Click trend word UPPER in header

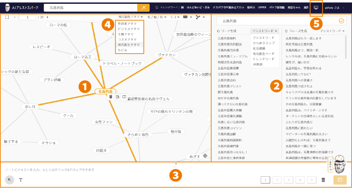tap(262, 8)
